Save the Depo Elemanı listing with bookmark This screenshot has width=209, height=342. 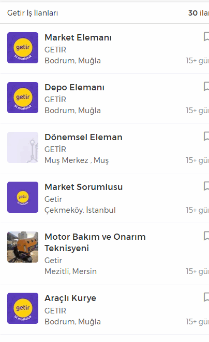click(206, 86)
